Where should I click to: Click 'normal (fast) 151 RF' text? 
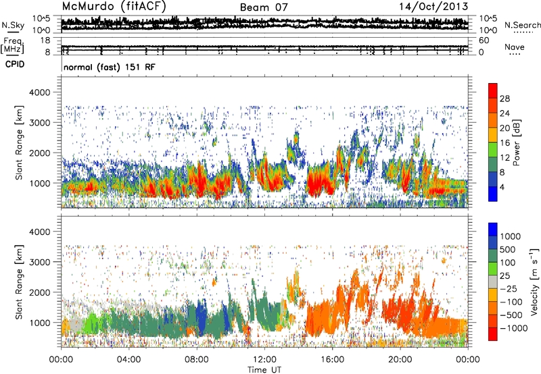(110, 67)
